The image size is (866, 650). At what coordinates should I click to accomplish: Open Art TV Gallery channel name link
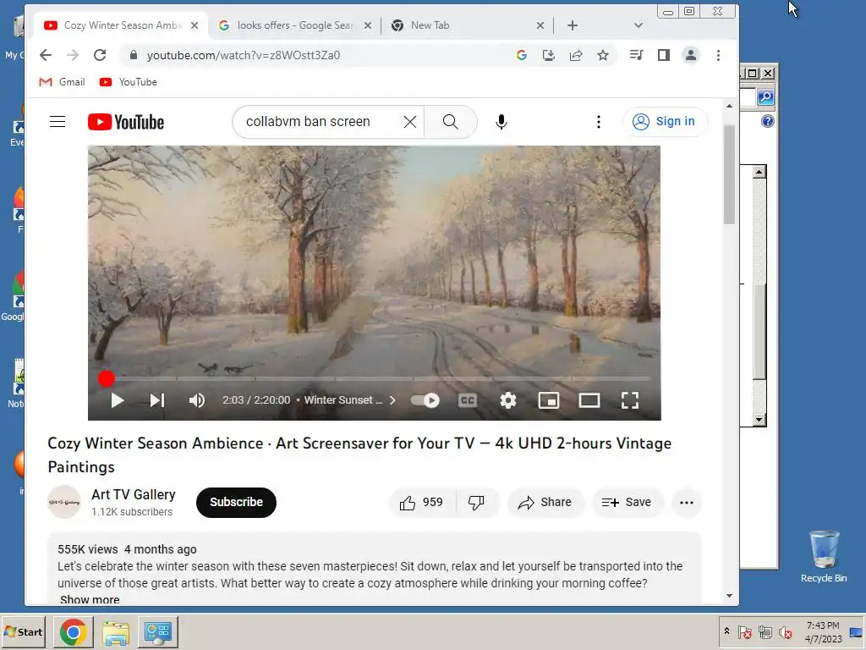[x=134, y=494]
